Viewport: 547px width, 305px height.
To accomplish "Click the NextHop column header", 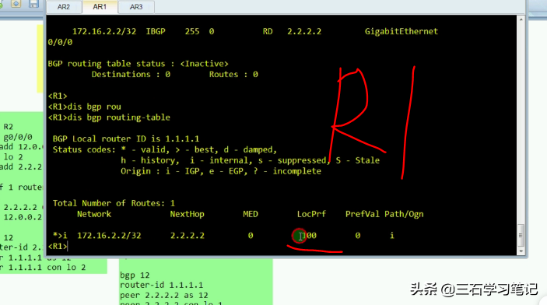I will click(x=187, y=214).
